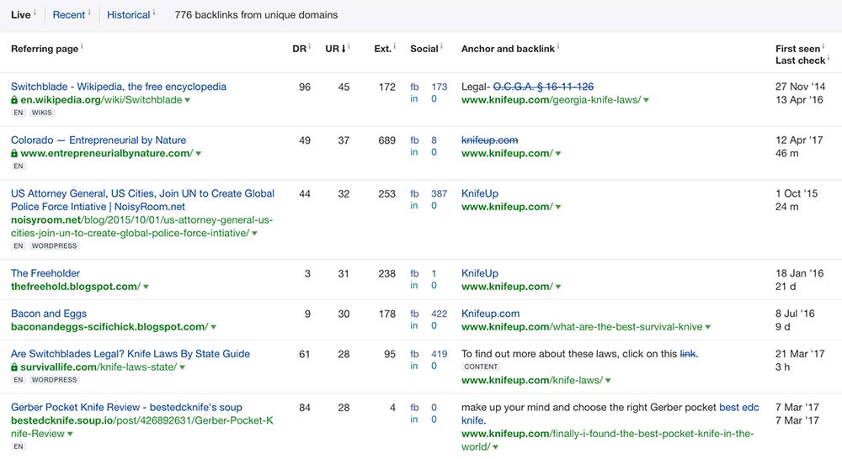
Task: Click the info icon next to Last check
Action: click(829, 57)
